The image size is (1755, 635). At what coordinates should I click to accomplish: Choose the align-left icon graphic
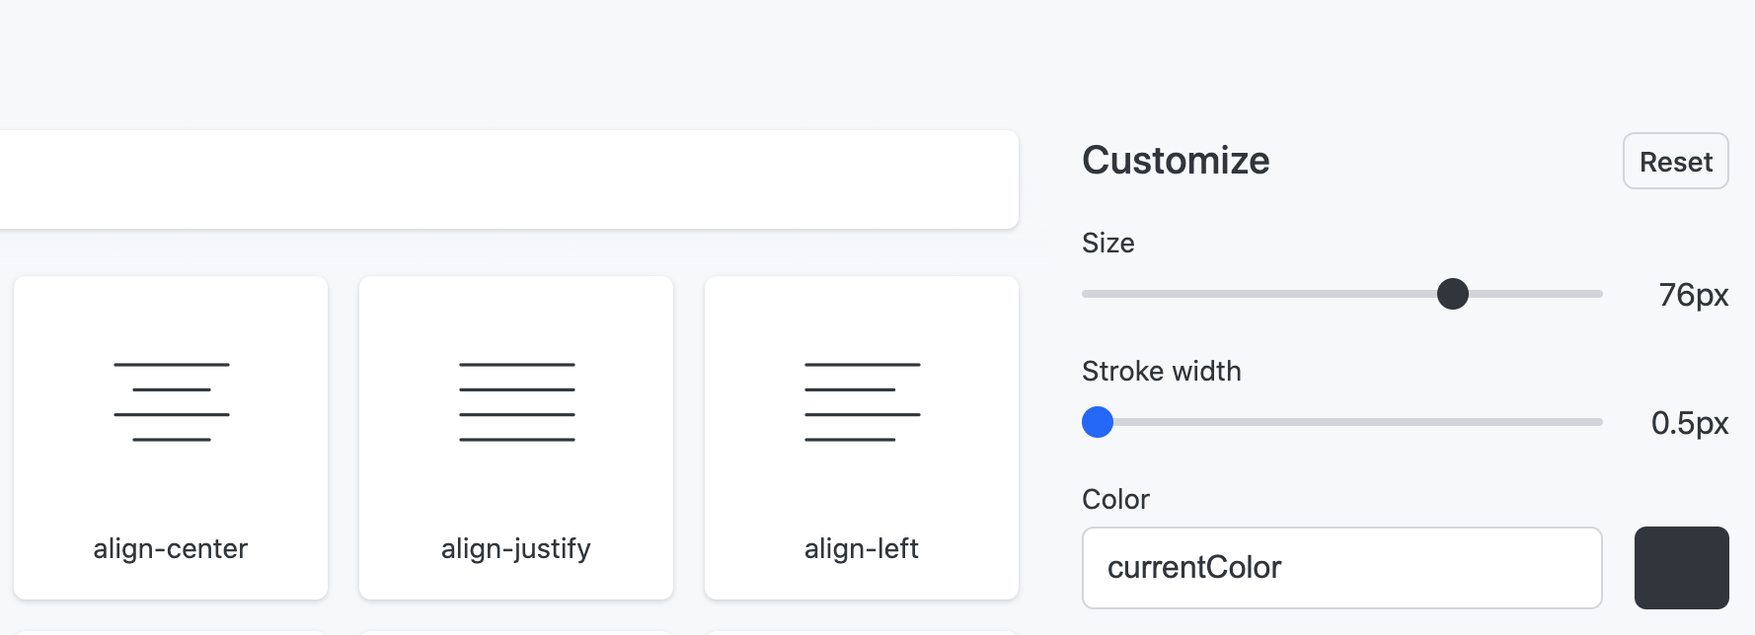coord(863,402)
